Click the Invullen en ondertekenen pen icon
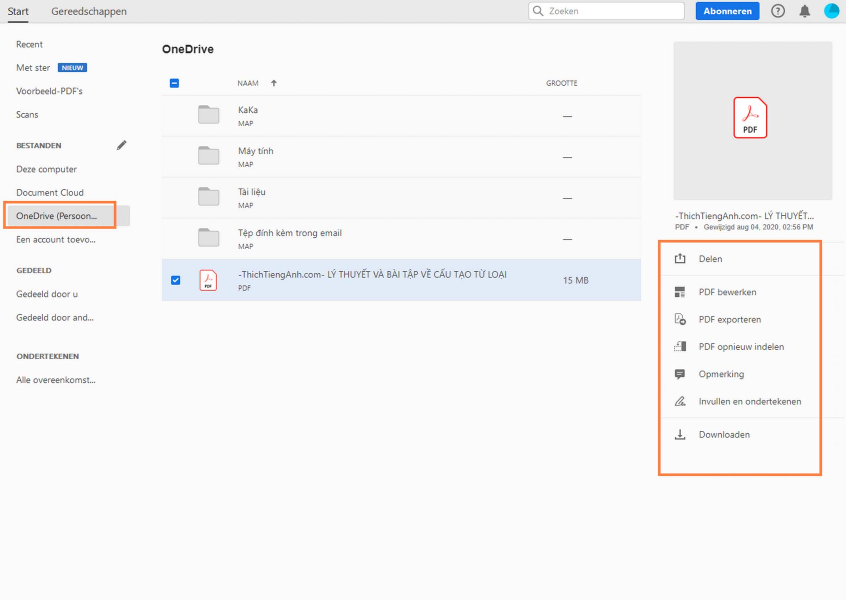846x600 pixels. tap(680, 401)
